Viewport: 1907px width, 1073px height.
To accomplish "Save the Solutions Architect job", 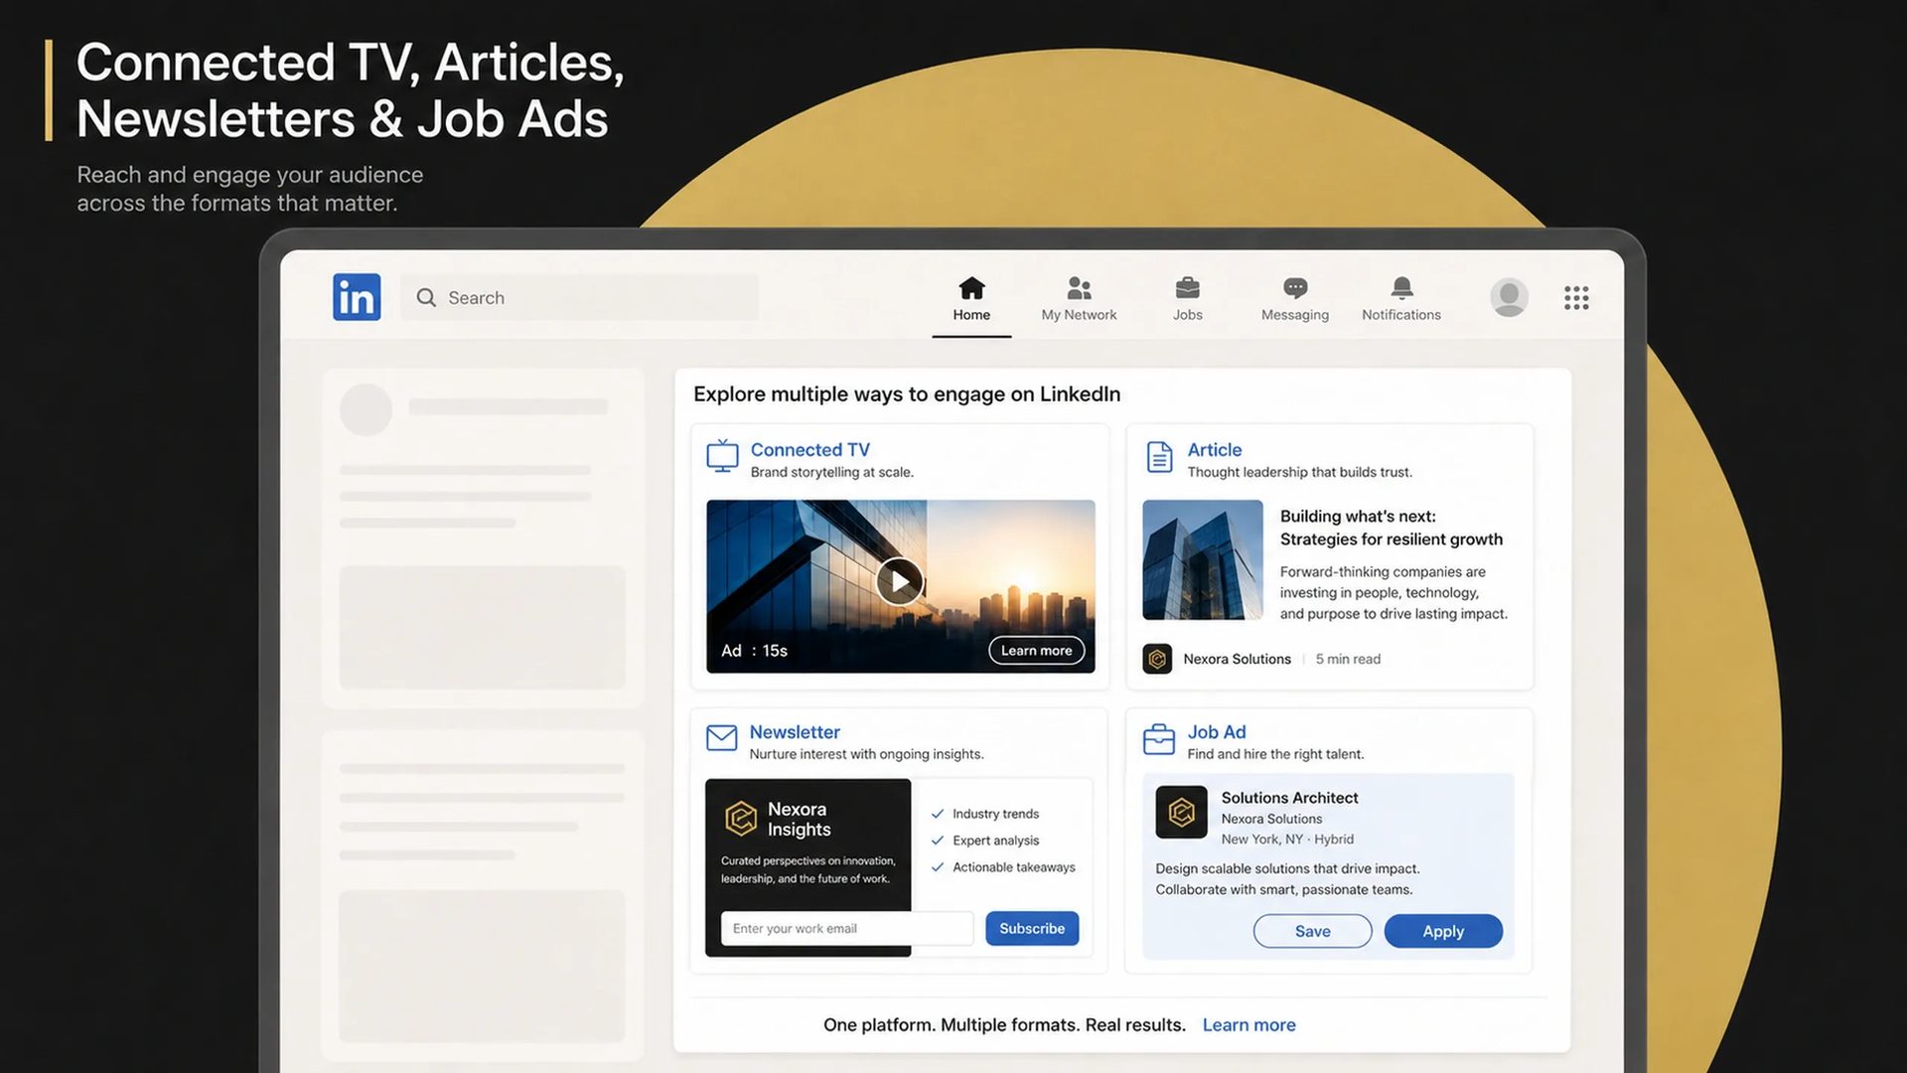I will pos(1312,931).
